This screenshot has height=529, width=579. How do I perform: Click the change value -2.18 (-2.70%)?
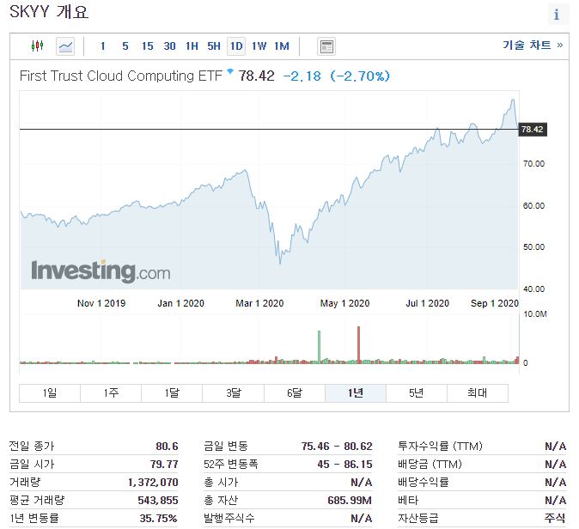[x=337, y=76]
